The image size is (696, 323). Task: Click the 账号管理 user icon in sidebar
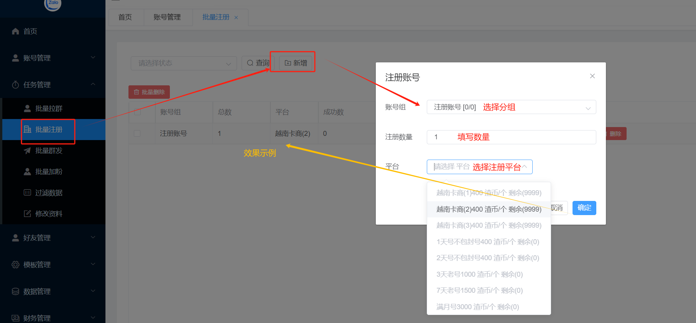(15, 58)
